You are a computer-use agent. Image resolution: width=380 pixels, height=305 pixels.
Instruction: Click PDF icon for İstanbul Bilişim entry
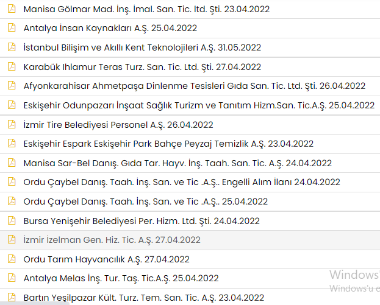point(12,47)
